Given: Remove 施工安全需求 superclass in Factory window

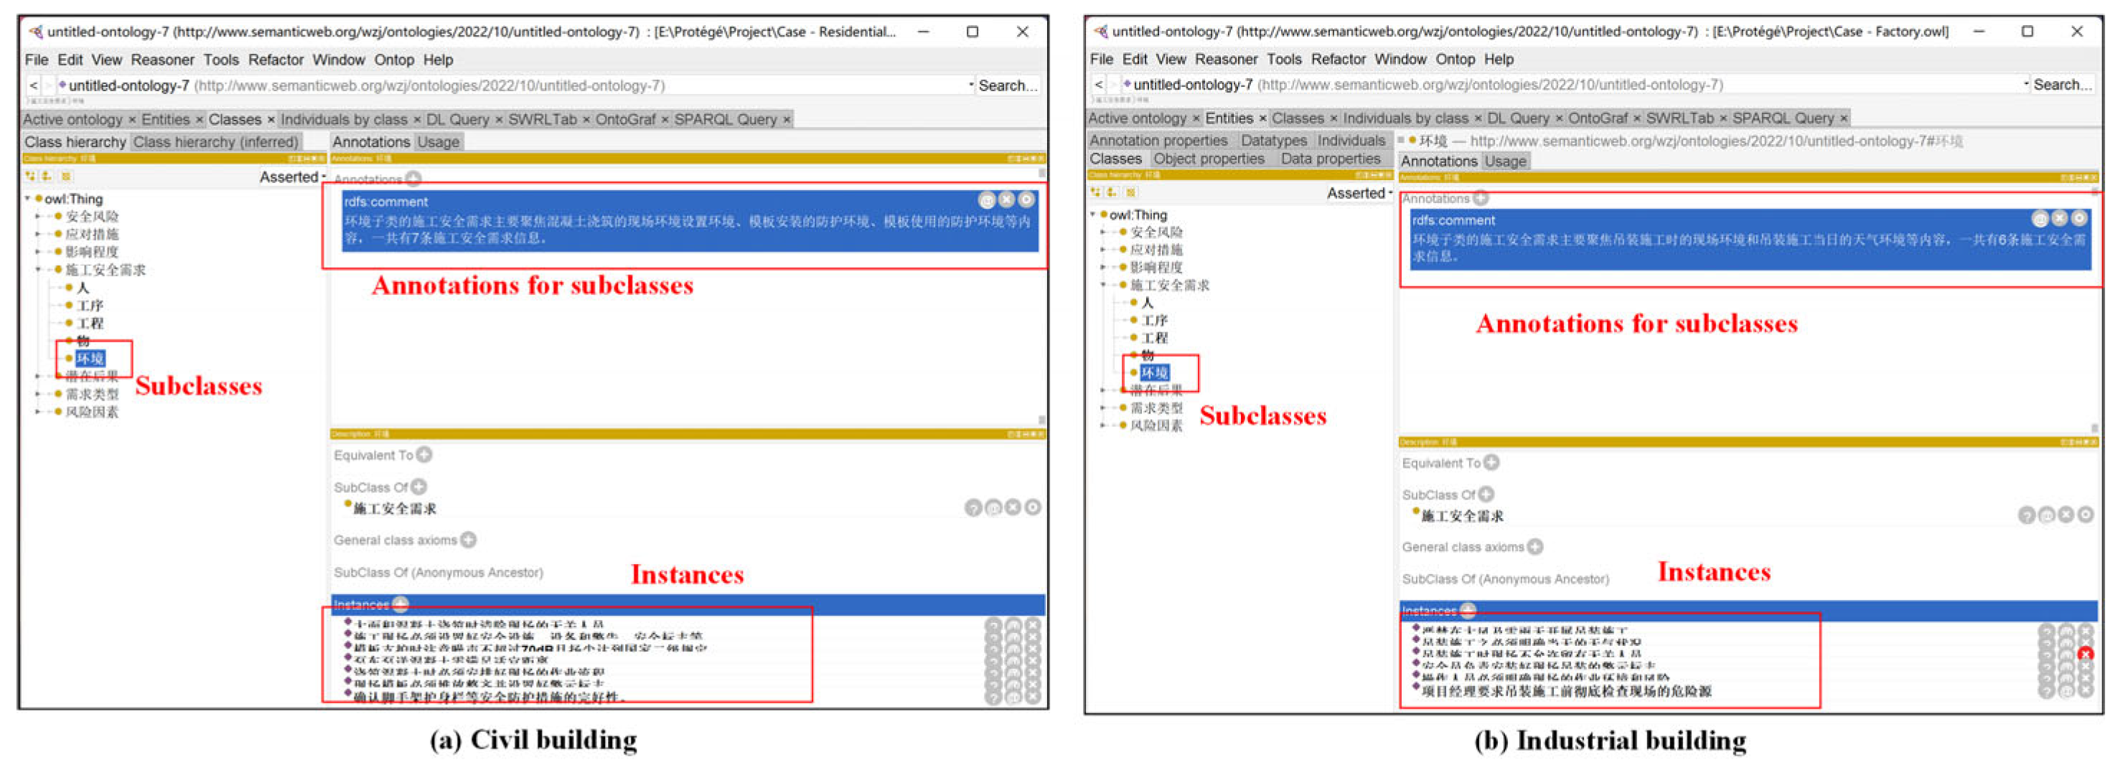Looking at the screenshot, I should (2066, 515).
